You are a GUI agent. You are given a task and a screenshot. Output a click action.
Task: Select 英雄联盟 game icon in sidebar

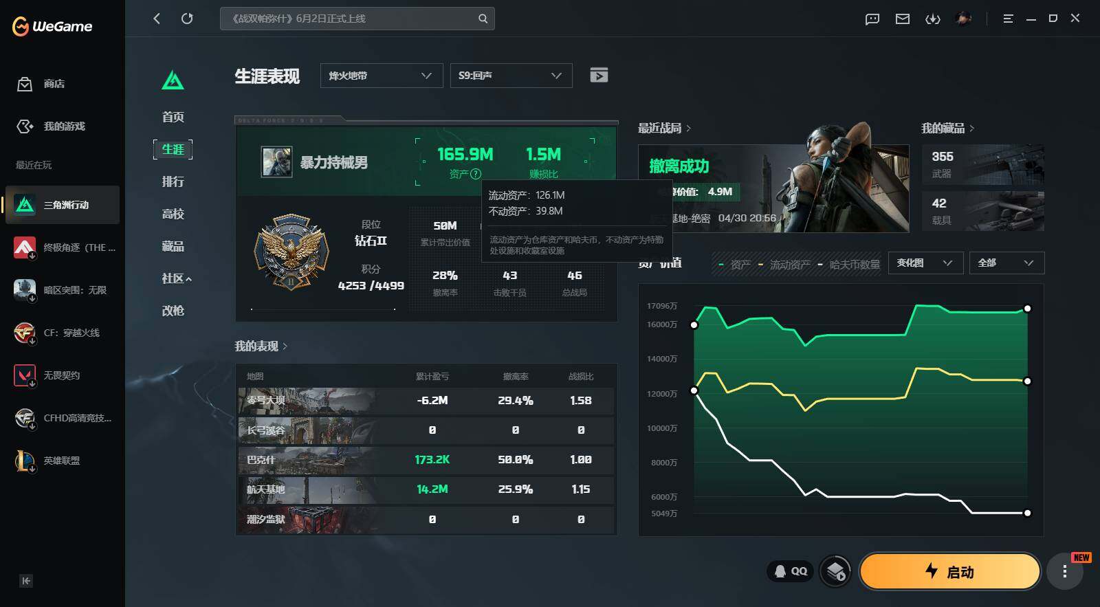(x=25, y=461)
